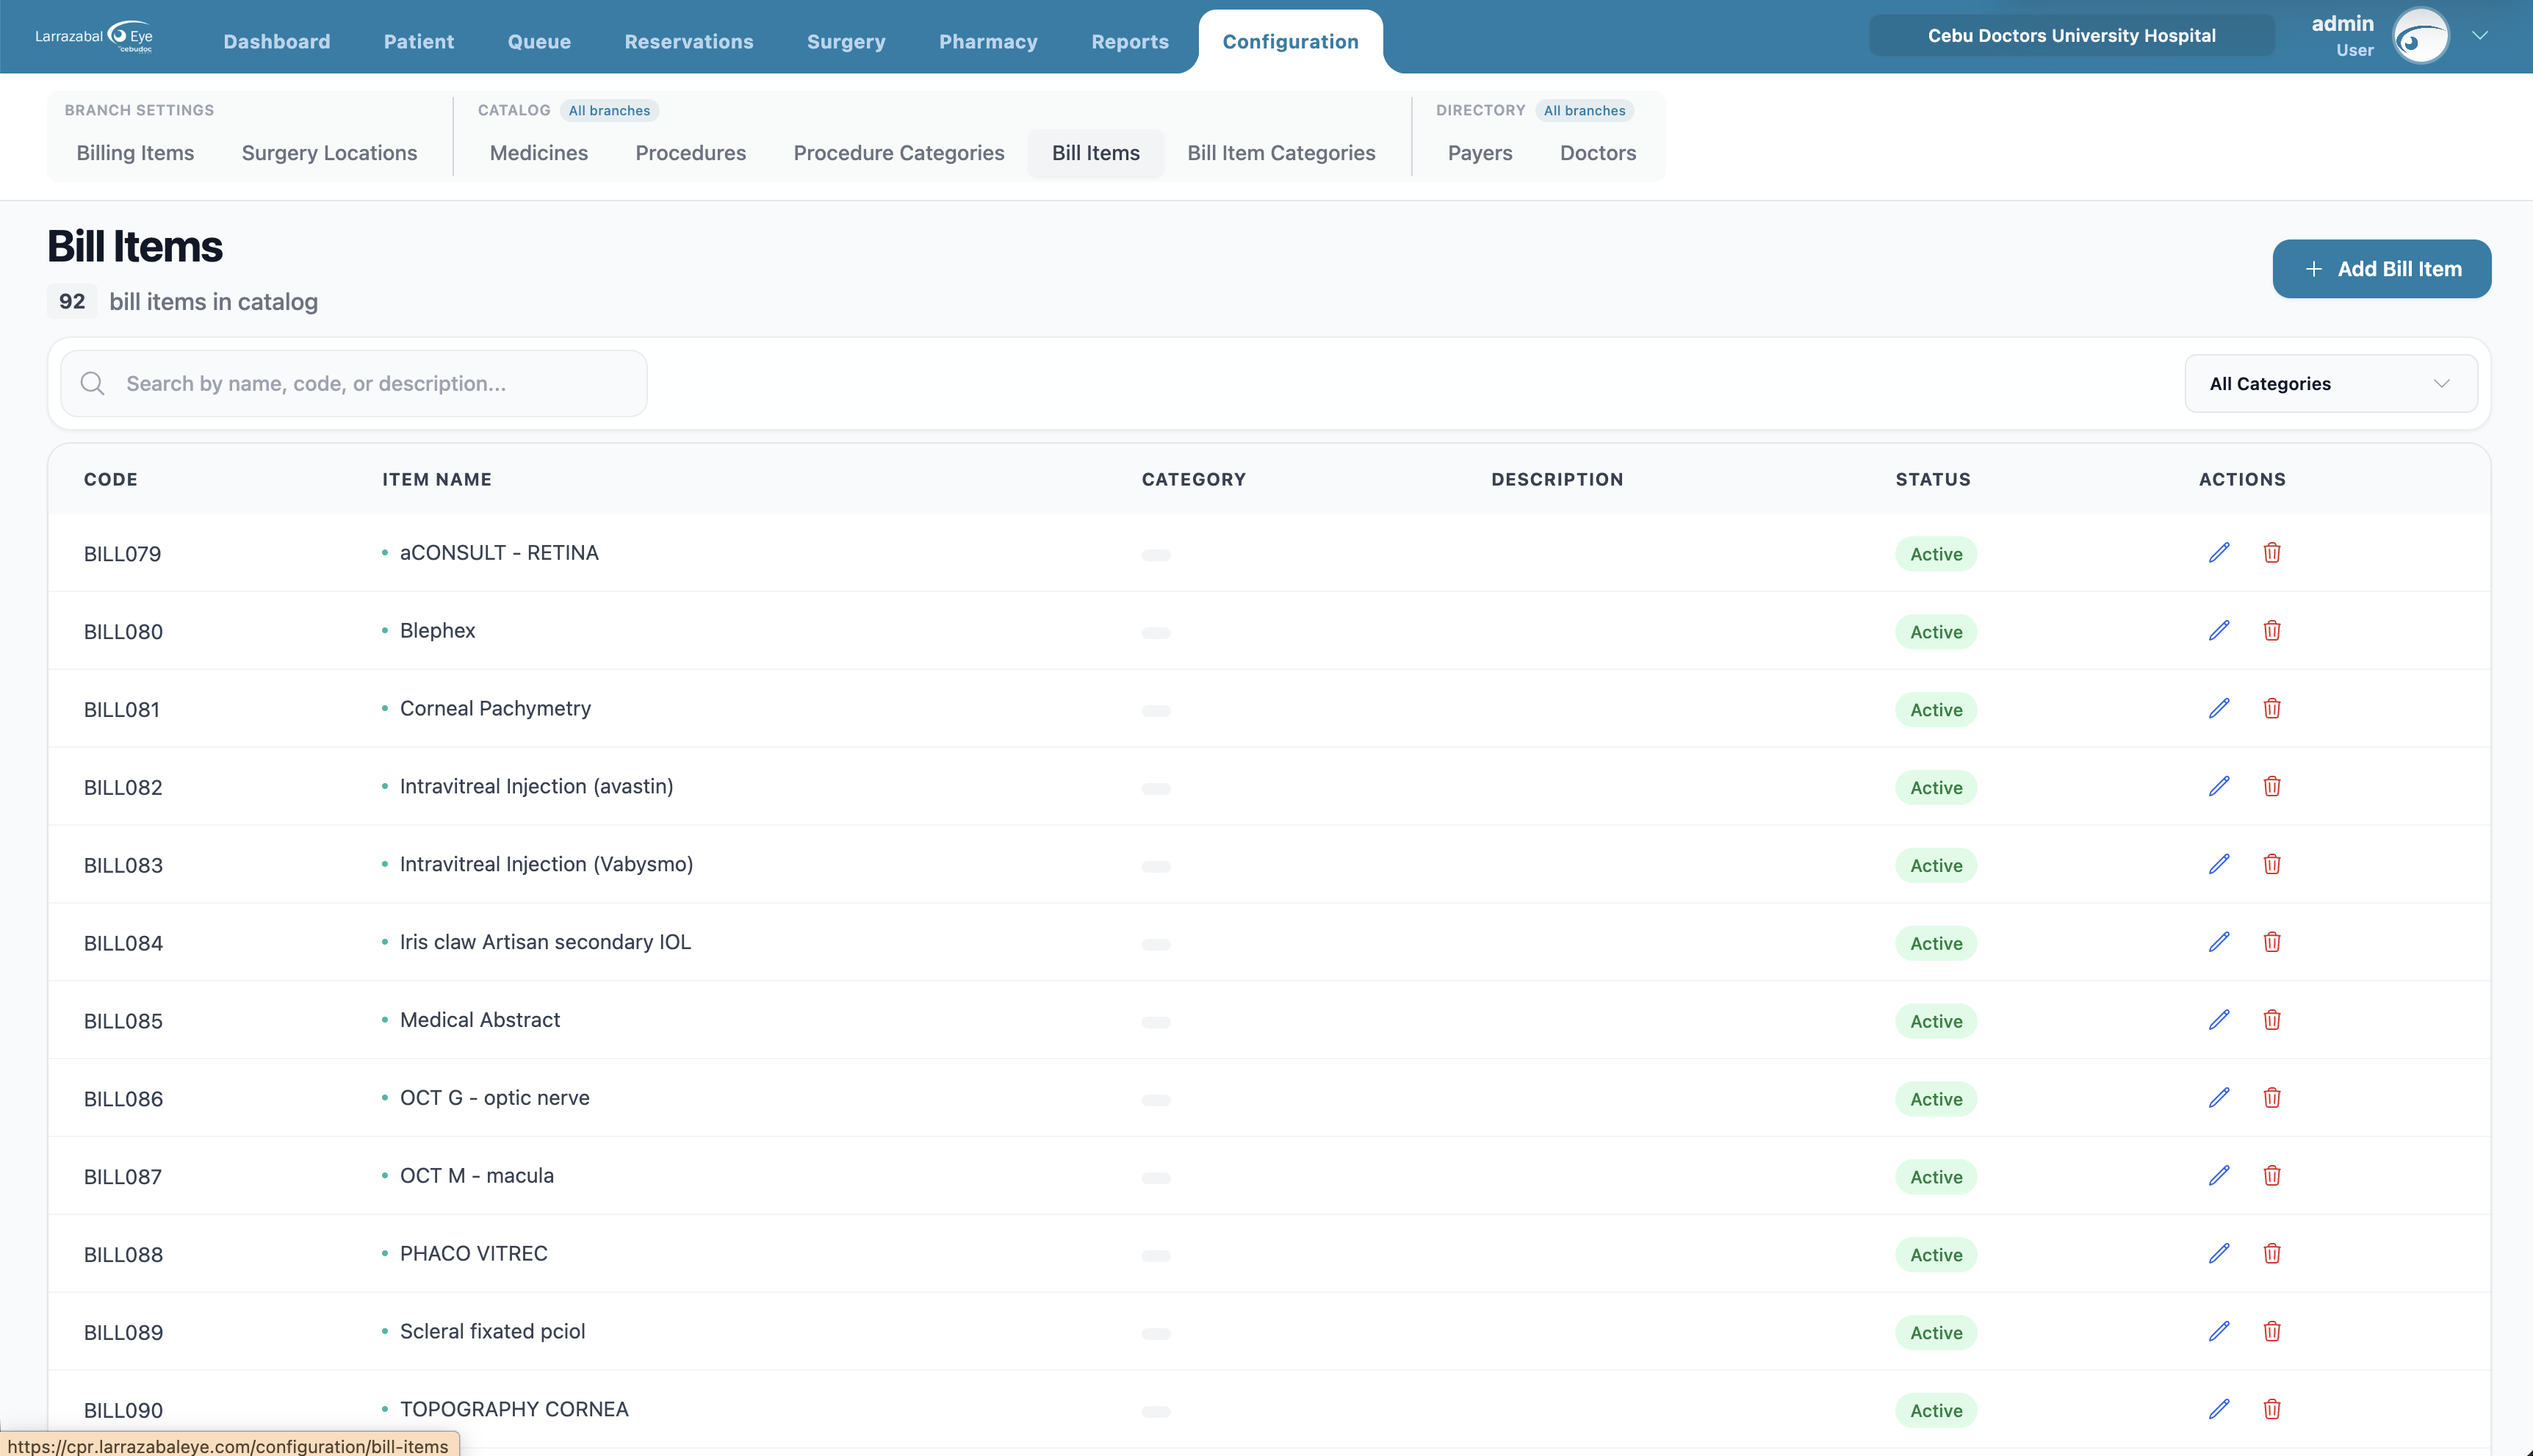The image size is (2533, 1456).
Task: Delete the Blephex bill item
Action: (x=2272, y=631)
